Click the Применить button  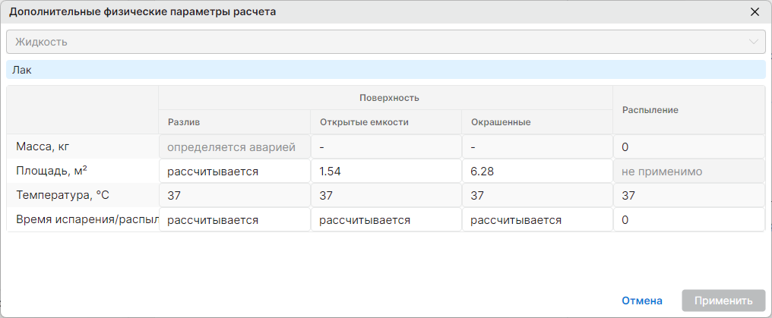pos(723,301)
